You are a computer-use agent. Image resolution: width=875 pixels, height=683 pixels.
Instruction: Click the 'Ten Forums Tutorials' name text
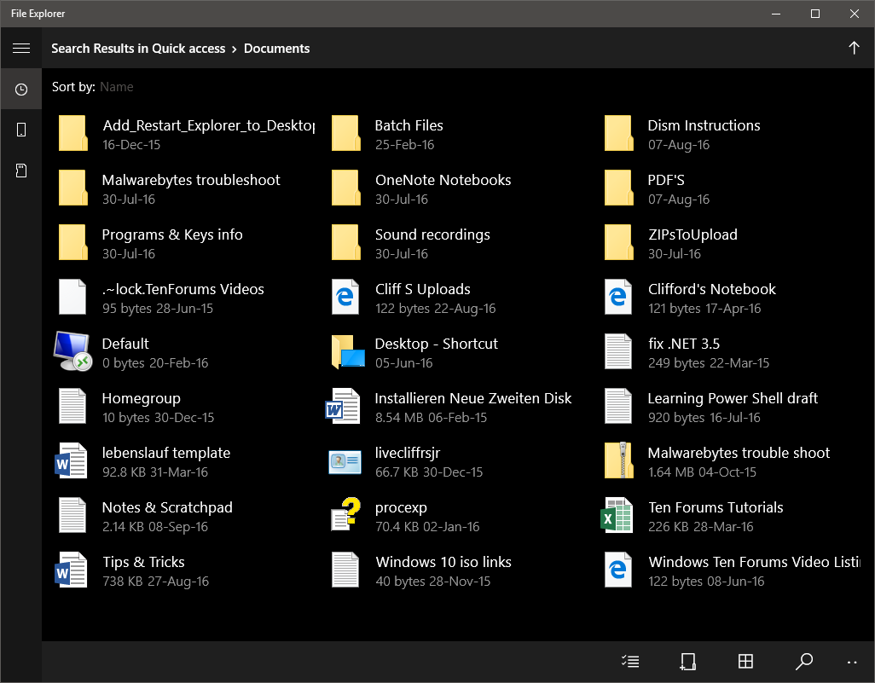716,507
